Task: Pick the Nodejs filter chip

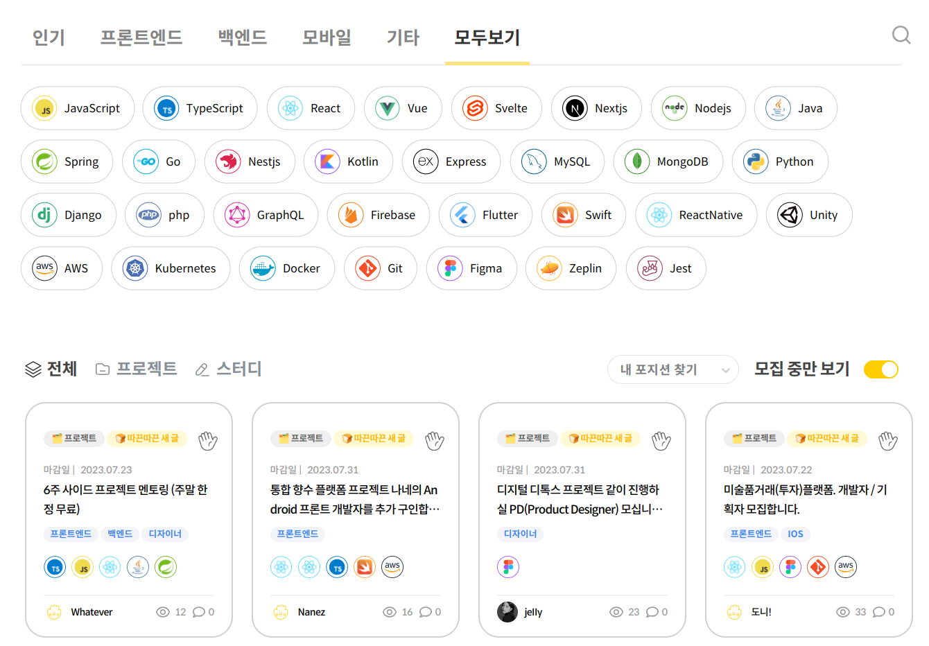Action: point(698,108)
